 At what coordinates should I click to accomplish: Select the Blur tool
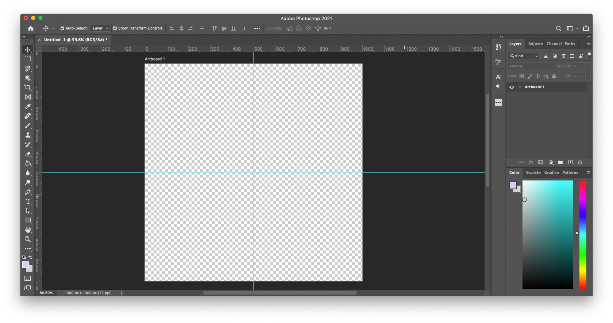pos(28,173)
